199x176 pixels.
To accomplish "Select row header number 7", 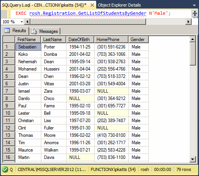I will coord(9,91).
